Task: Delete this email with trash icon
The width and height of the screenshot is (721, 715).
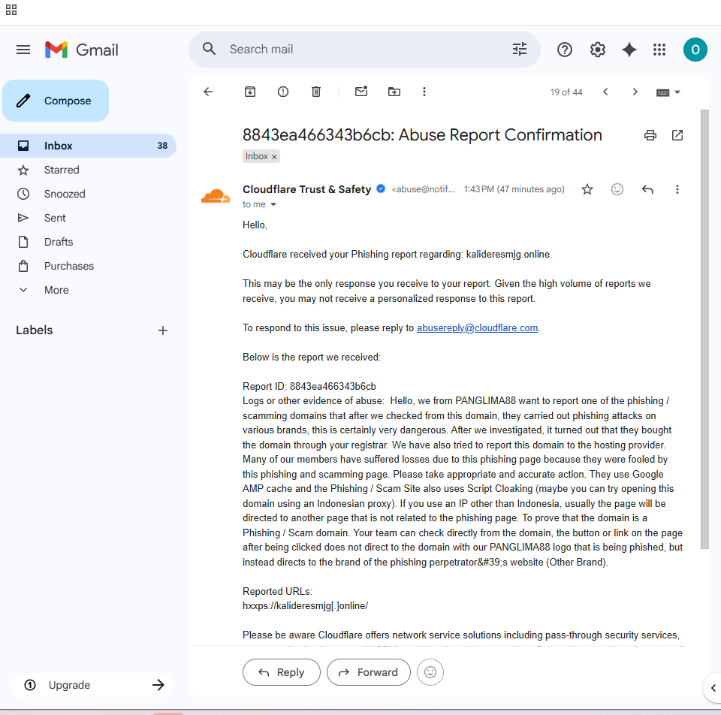Action: coord(316,92)
